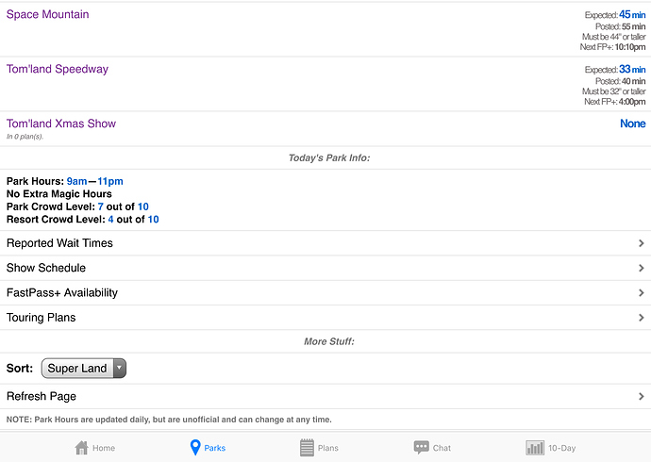Tap the Chat speech bubble icon
The image size is (651, 462).
[x=421, y=448]
